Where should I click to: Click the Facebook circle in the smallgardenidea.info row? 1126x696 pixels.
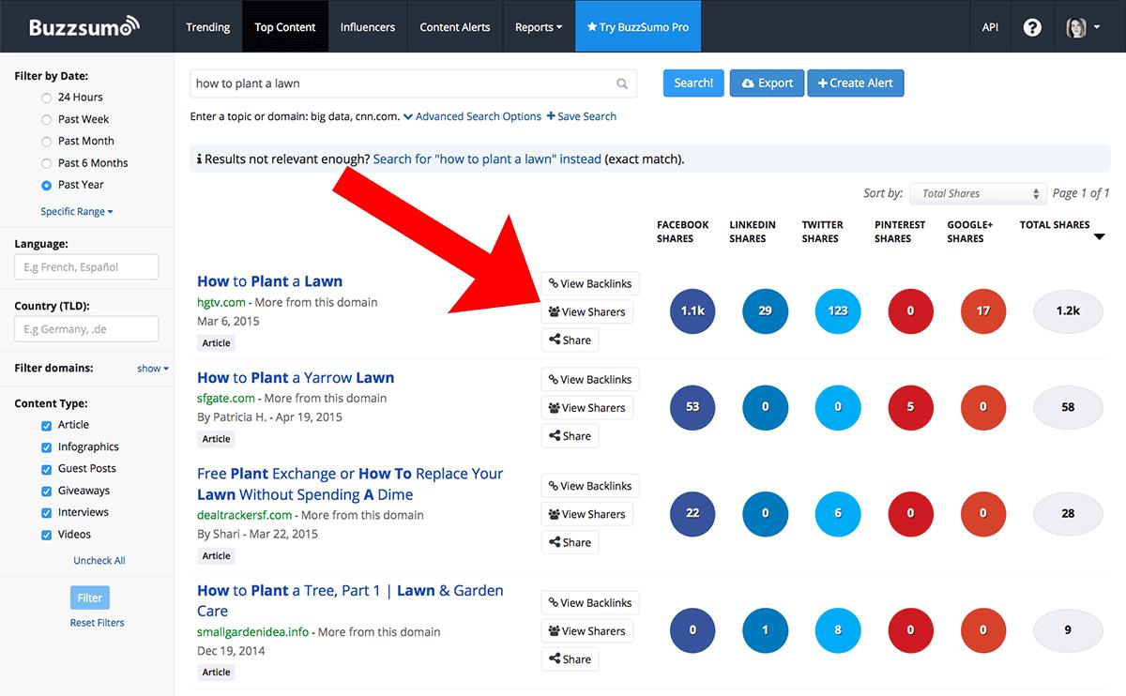point(692,630)
